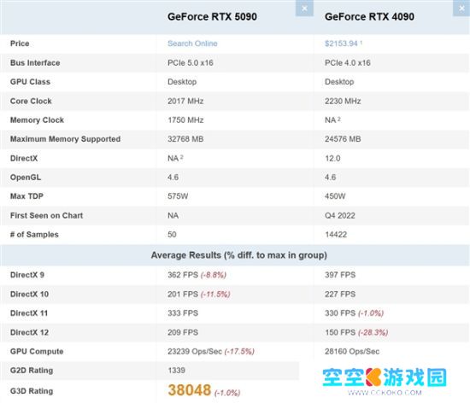Click the 209 FPS DirectX 12 result
The image size is (470, 403).
pyautogui.click(x=183, y=333)
